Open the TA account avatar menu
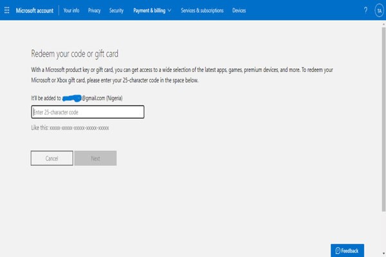 click(379, 10)
